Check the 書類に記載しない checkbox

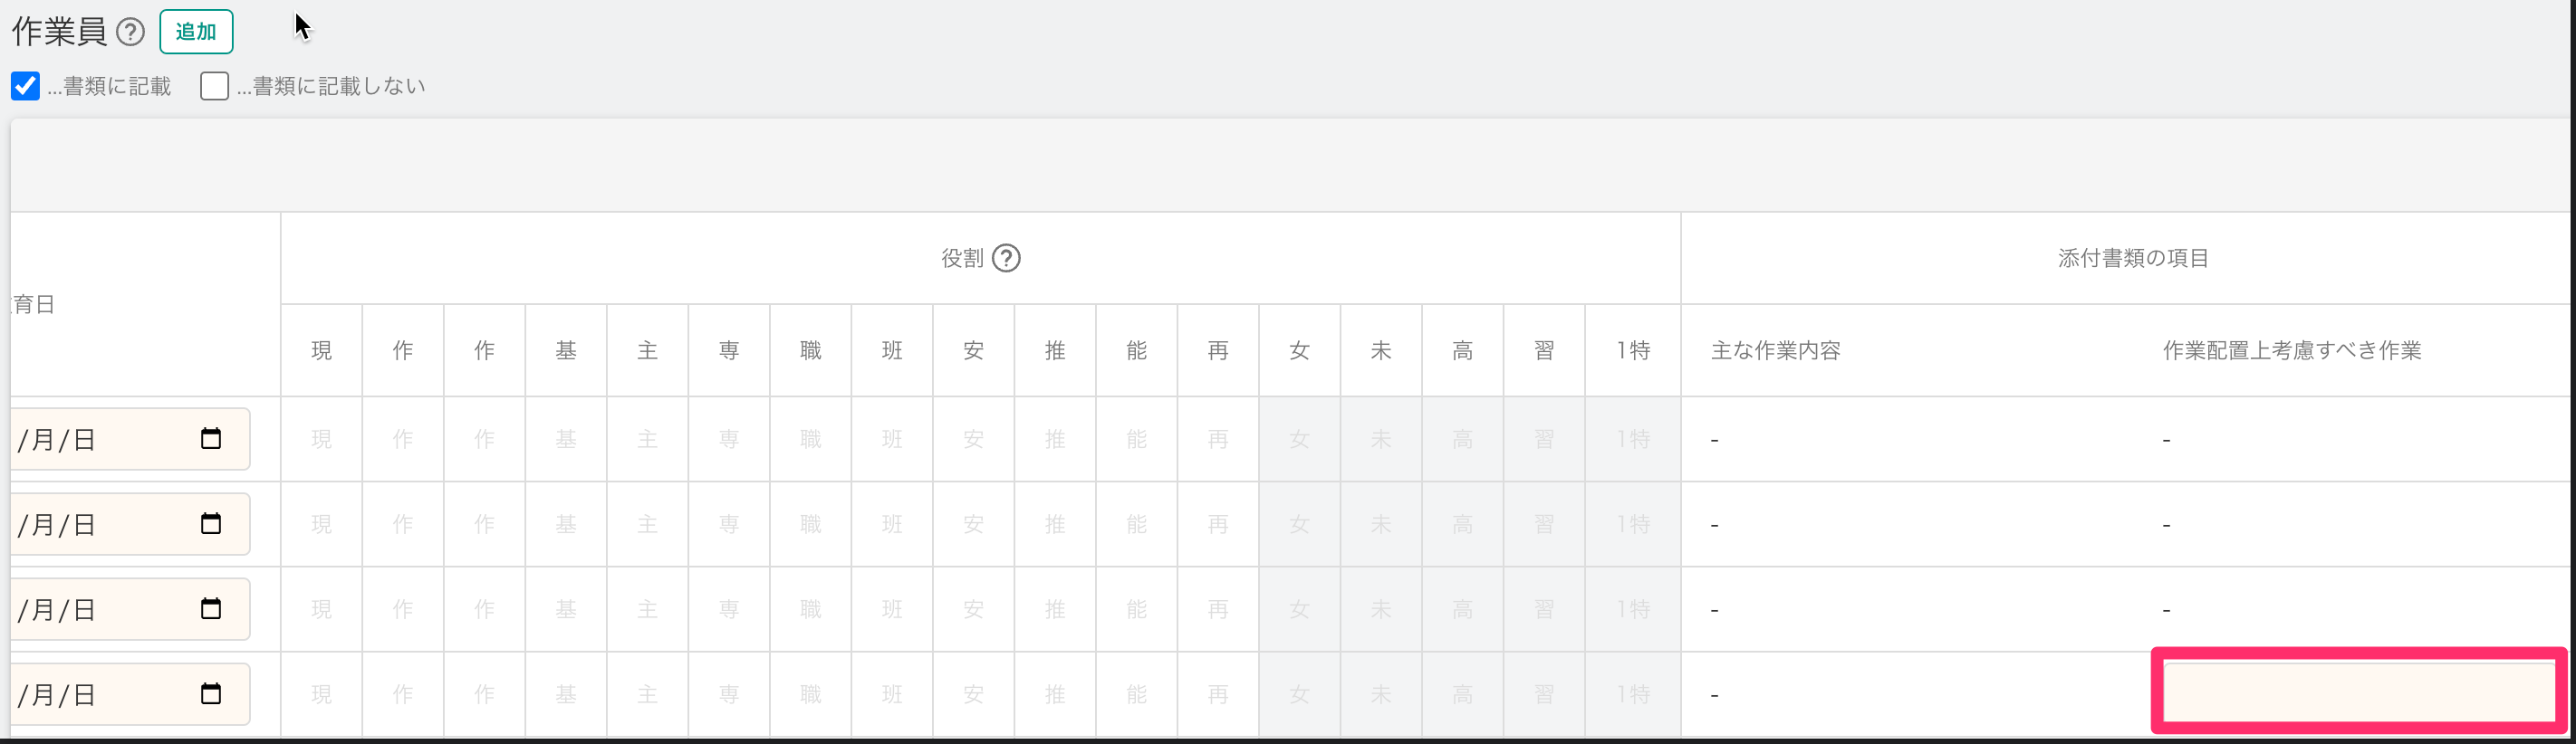tap(214, 86)
